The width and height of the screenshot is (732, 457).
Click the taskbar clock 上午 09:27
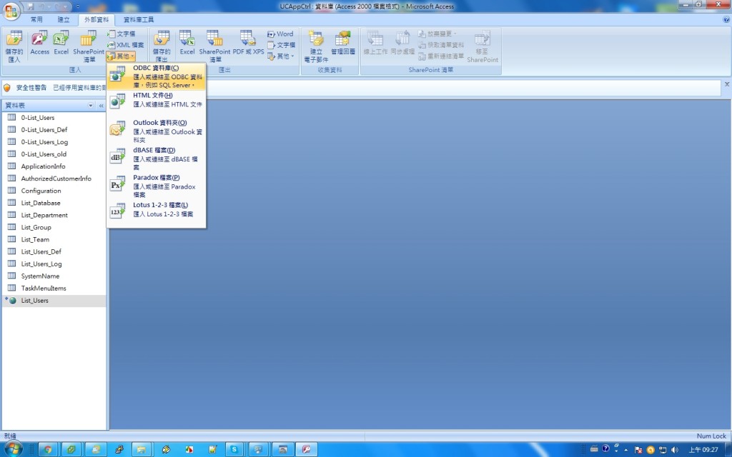coord(703,450)
